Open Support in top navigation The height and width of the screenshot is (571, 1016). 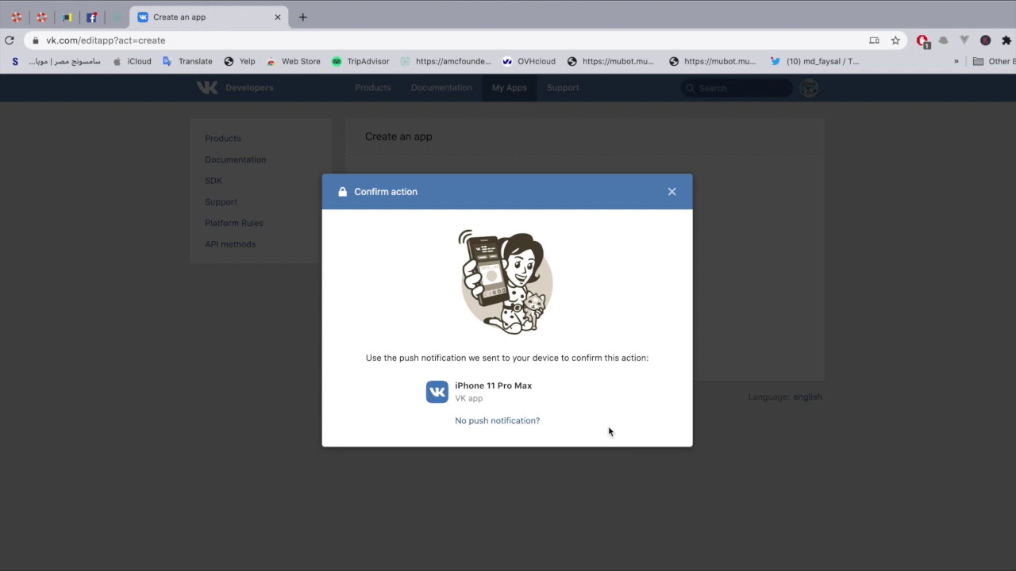[563, 87]
